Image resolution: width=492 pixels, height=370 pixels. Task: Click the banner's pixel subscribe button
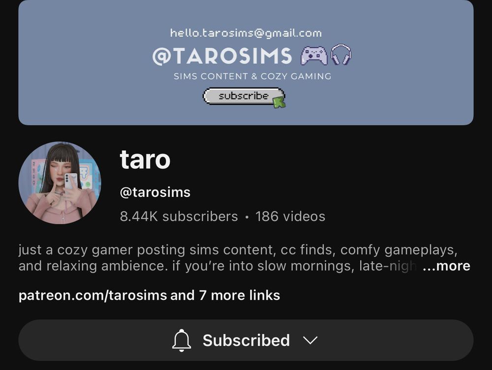(244, 96)
